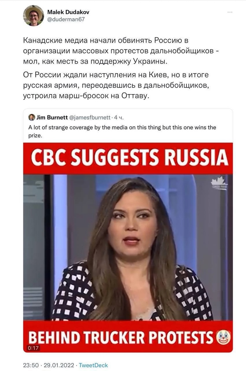Image resolution: width=246 pixels, height=371 pixels.
Task: Click the quoted tweet 4 ч. timestamp
Action: pos(119,117)
